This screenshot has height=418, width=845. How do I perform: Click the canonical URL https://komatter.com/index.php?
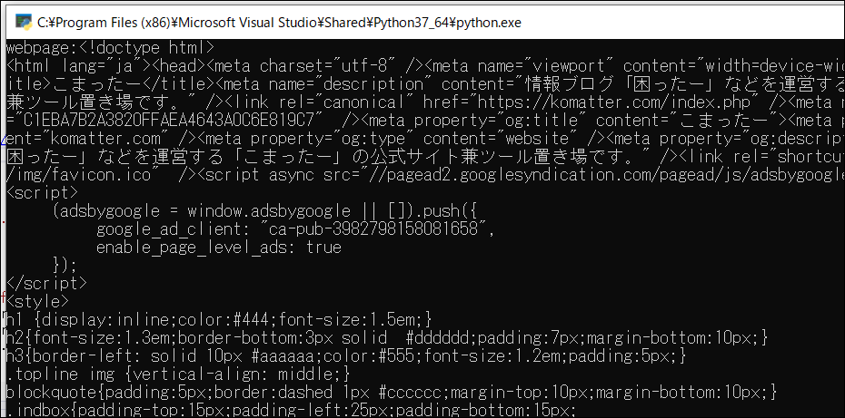[x=615, y=102]
